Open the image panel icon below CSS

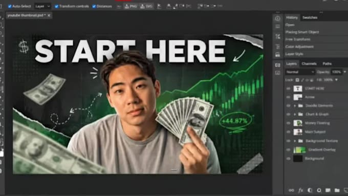click(x=278, y=73)
